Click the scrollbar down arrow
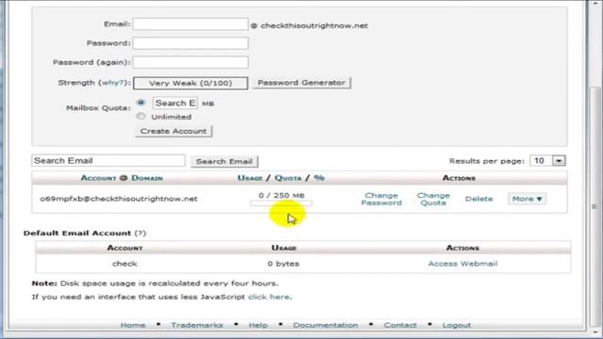 click(x=595, y=332)
